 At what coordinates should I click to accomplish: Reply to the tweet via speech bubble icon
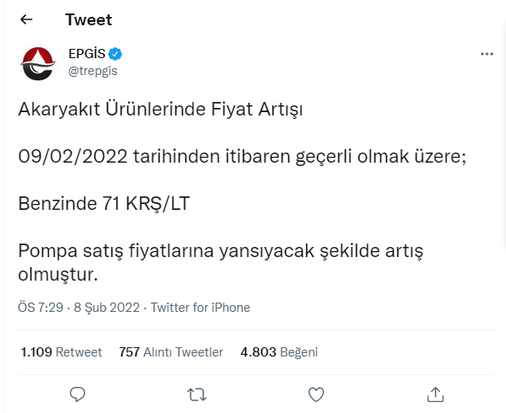pos(78,394)
